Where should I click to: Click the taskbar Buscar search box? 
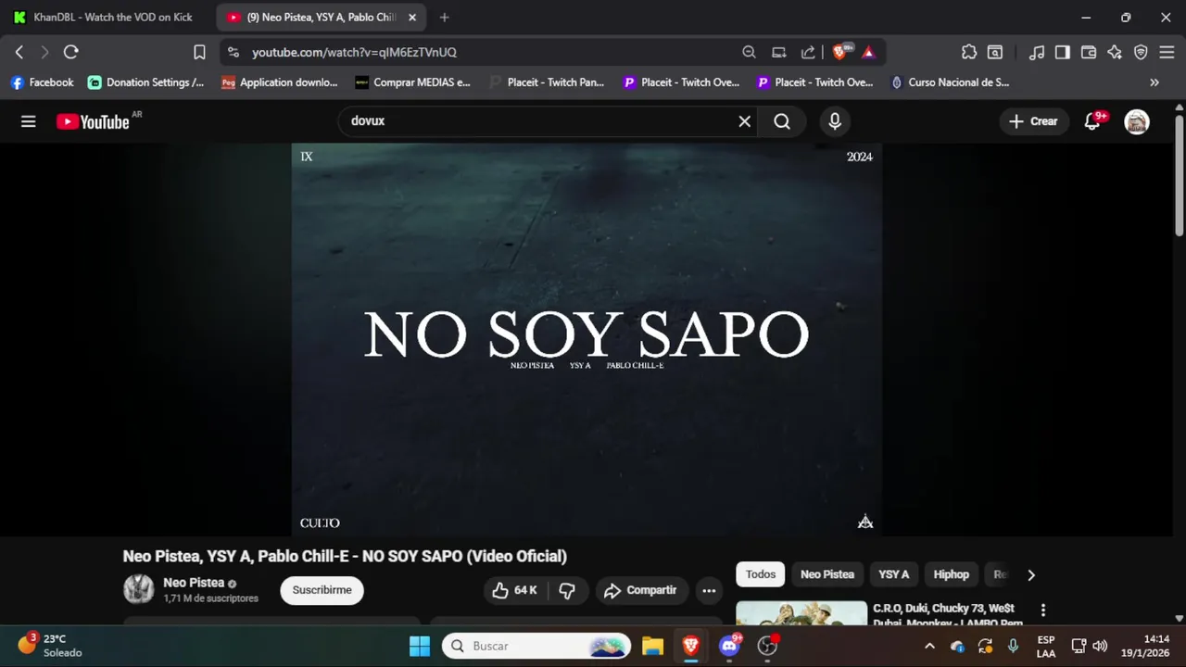click(x=536, y=646)
